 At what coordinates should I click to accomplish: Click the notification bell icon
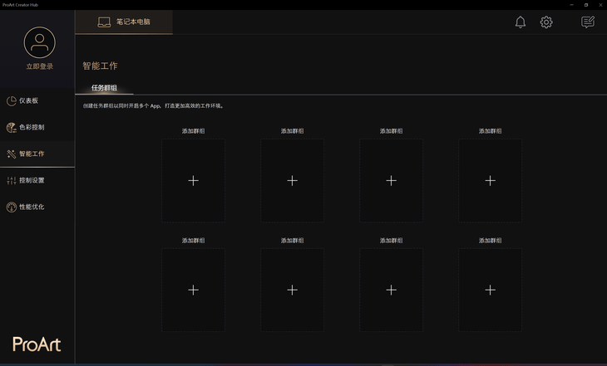click(x=521, y=22)
